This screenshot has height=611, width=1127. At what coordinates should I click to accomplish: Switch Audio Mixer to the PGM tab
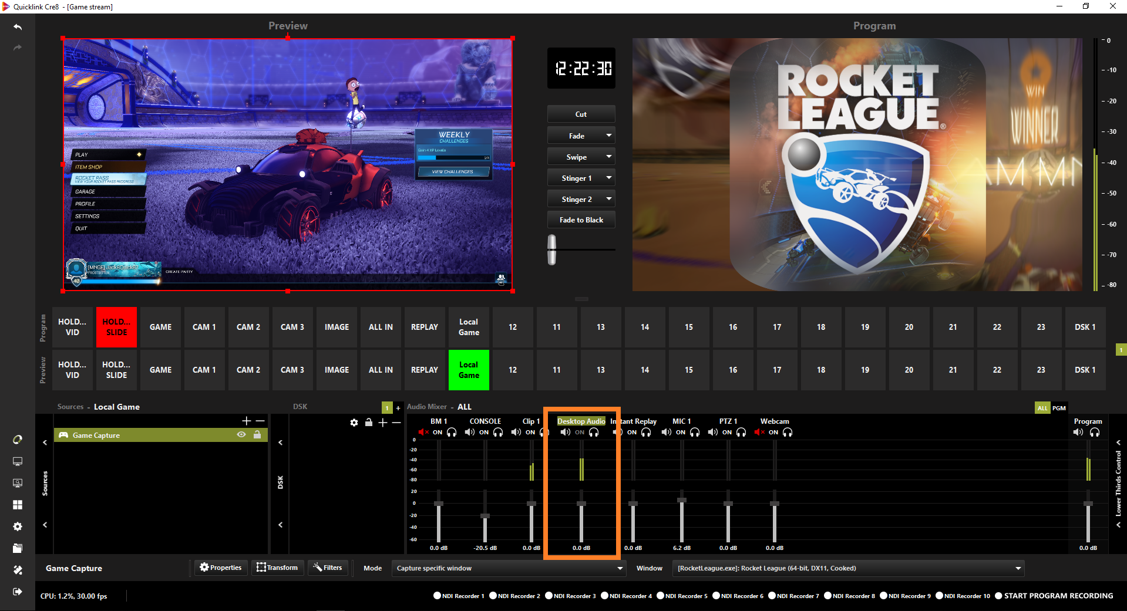pyautogui.click(x=1059, y=408)
